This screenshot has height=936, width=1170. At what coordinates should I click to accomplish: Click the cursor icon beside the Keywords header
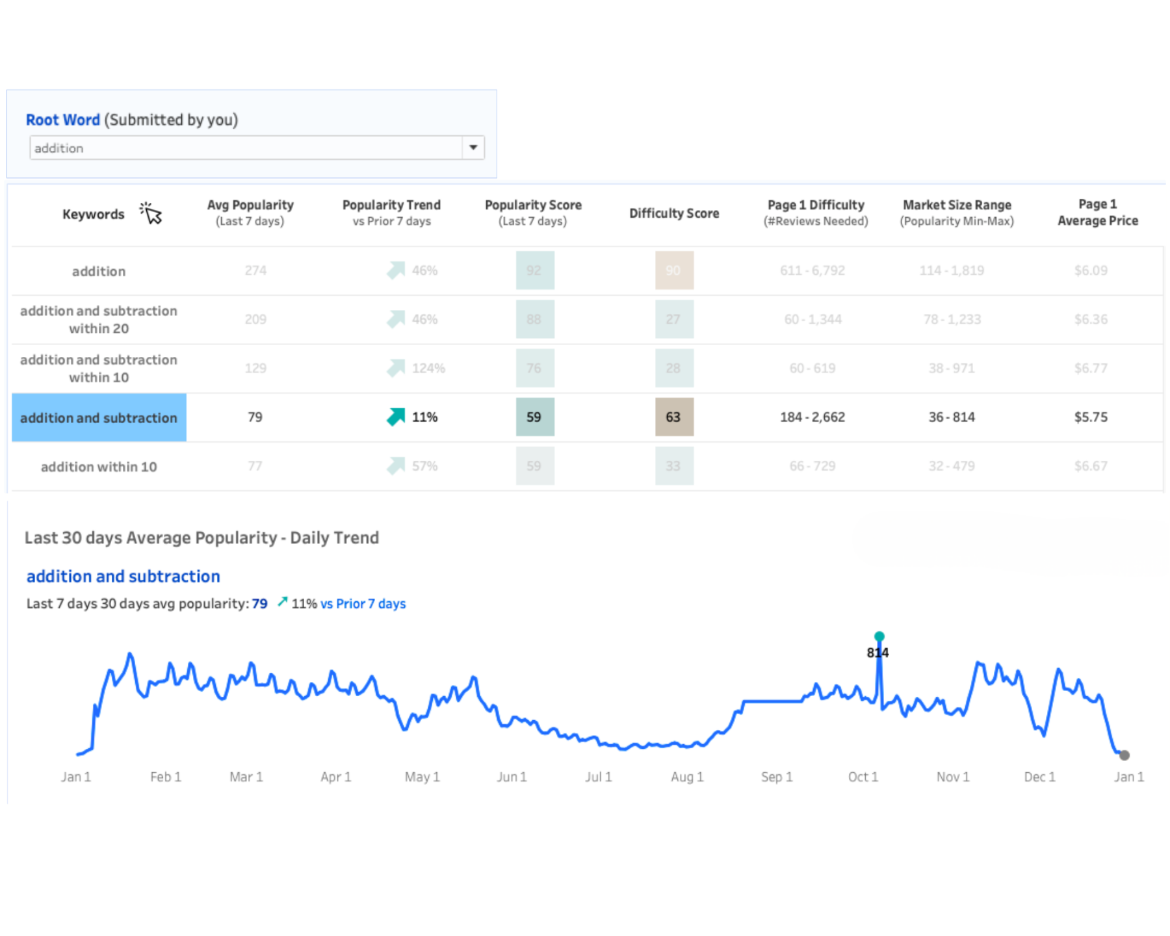[x=150, y=213]
